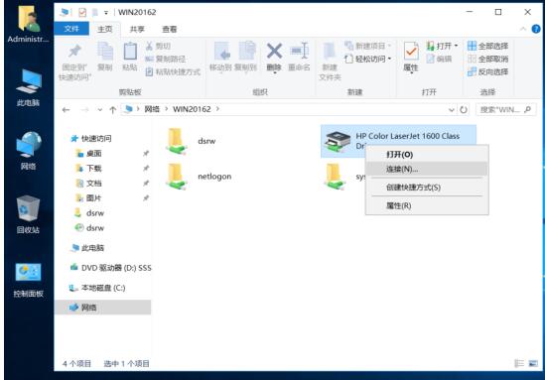Click the back navigation arrow
The width and height of the screenshot is (545, 380).
66,110
